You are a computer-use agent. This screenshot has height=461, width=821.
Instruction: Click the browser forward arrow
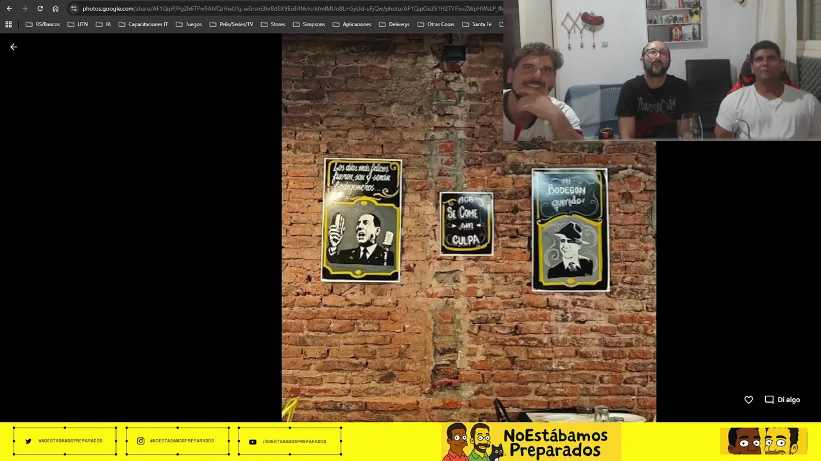[x=24, y=8]
